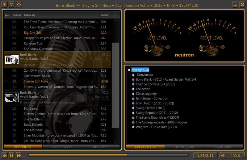Image resolution: width=247 pixels, height=160 pixels.
Task: Select track The Last Mile
Action: 57,130
